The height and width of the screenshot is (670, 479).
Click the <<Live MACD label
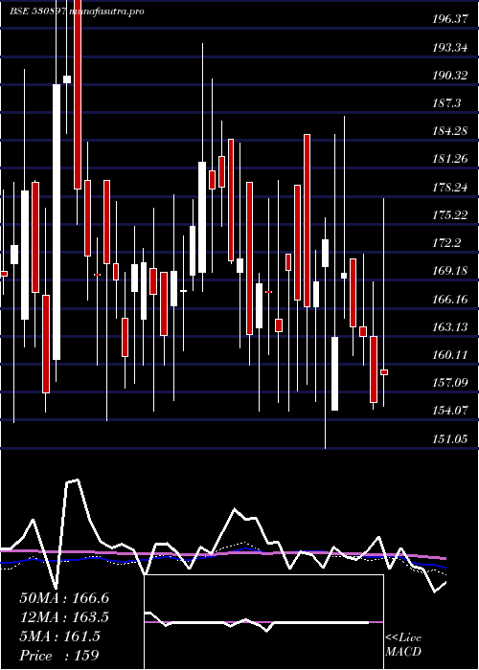[403, 645]
